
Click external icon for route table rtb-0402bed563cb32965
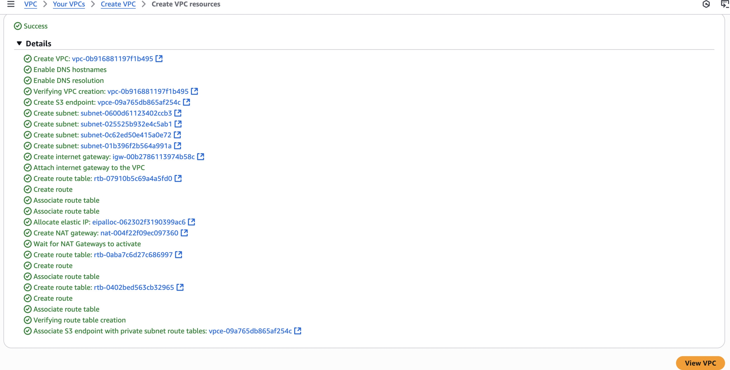180,287
